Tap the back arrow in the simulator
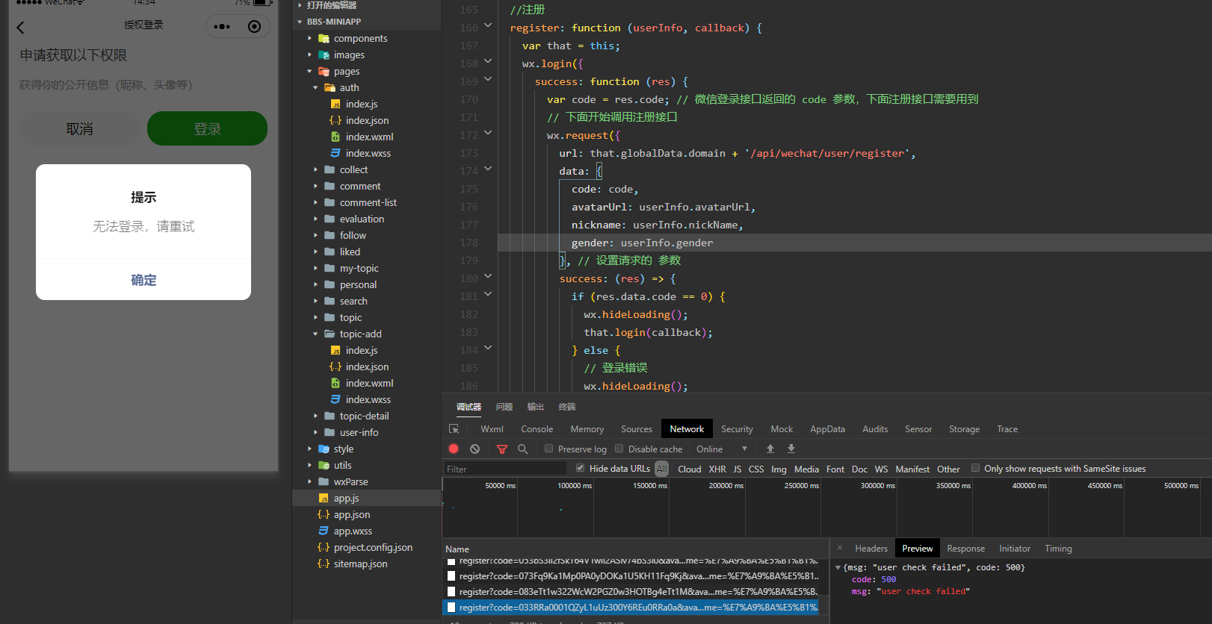 [x=21, y=28]
